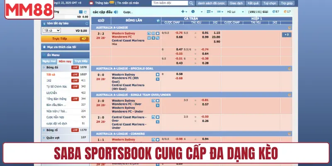Collapse the sidebar via 'Ẩn Menu'
This screenshot has height=166, width=332.
[65, 55]
